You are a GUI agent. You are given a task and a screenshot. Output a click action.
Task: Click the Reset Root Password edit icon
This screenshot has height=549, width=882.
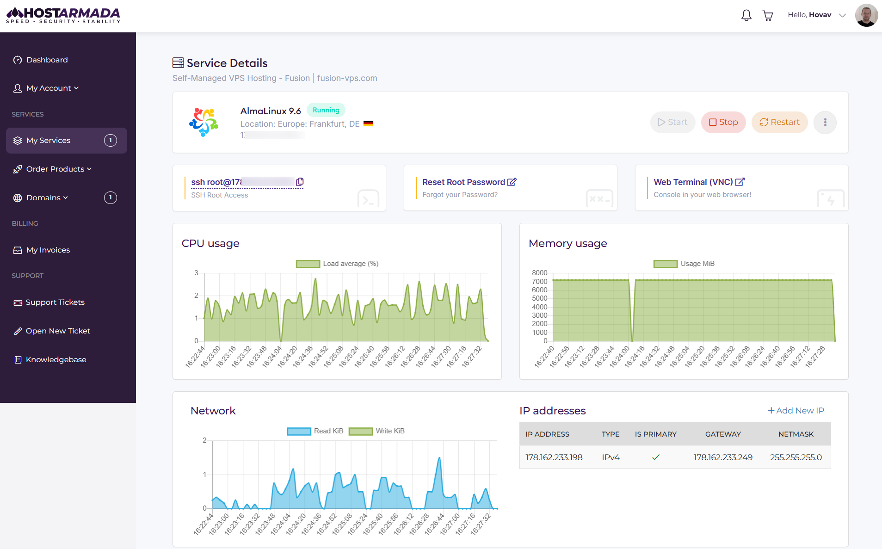coord(512,182)
